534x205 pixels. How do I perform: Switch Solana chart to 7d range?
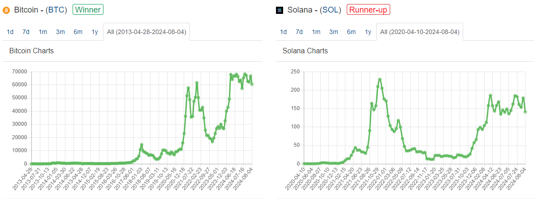pos(299,32)
